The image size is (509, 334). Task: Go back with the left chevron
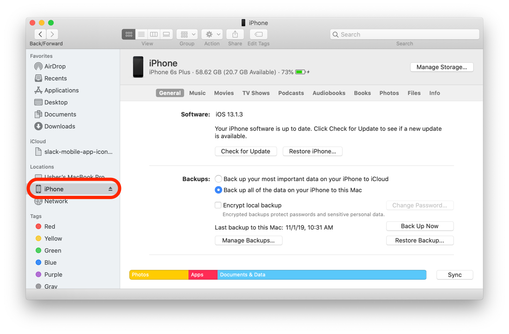pos(40,34)
